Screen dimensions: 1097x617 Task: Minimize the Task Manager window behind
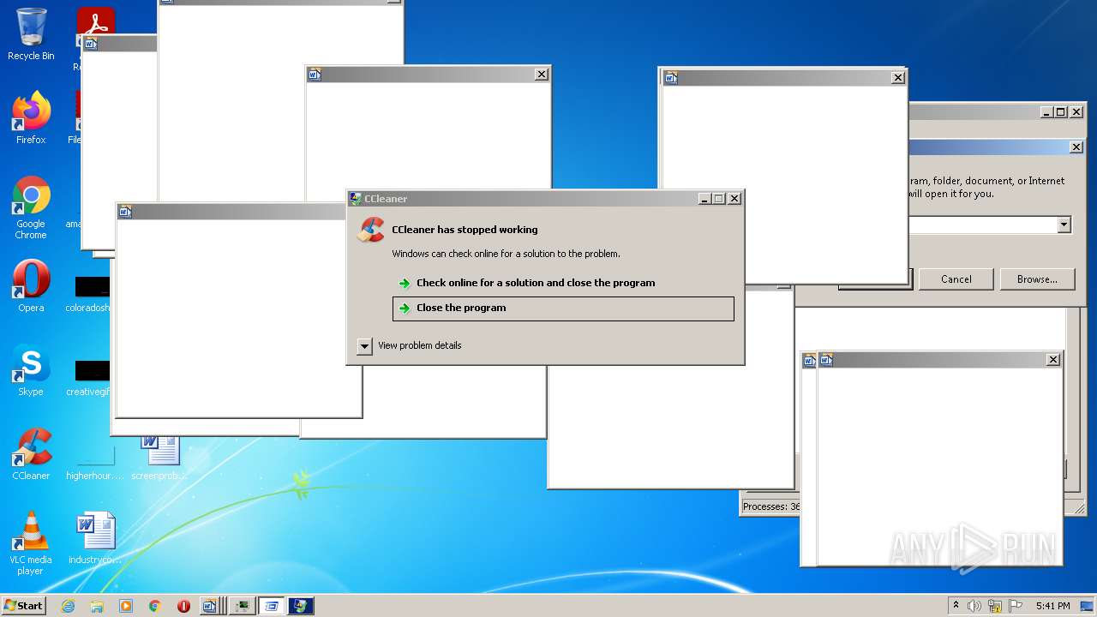1047,112
